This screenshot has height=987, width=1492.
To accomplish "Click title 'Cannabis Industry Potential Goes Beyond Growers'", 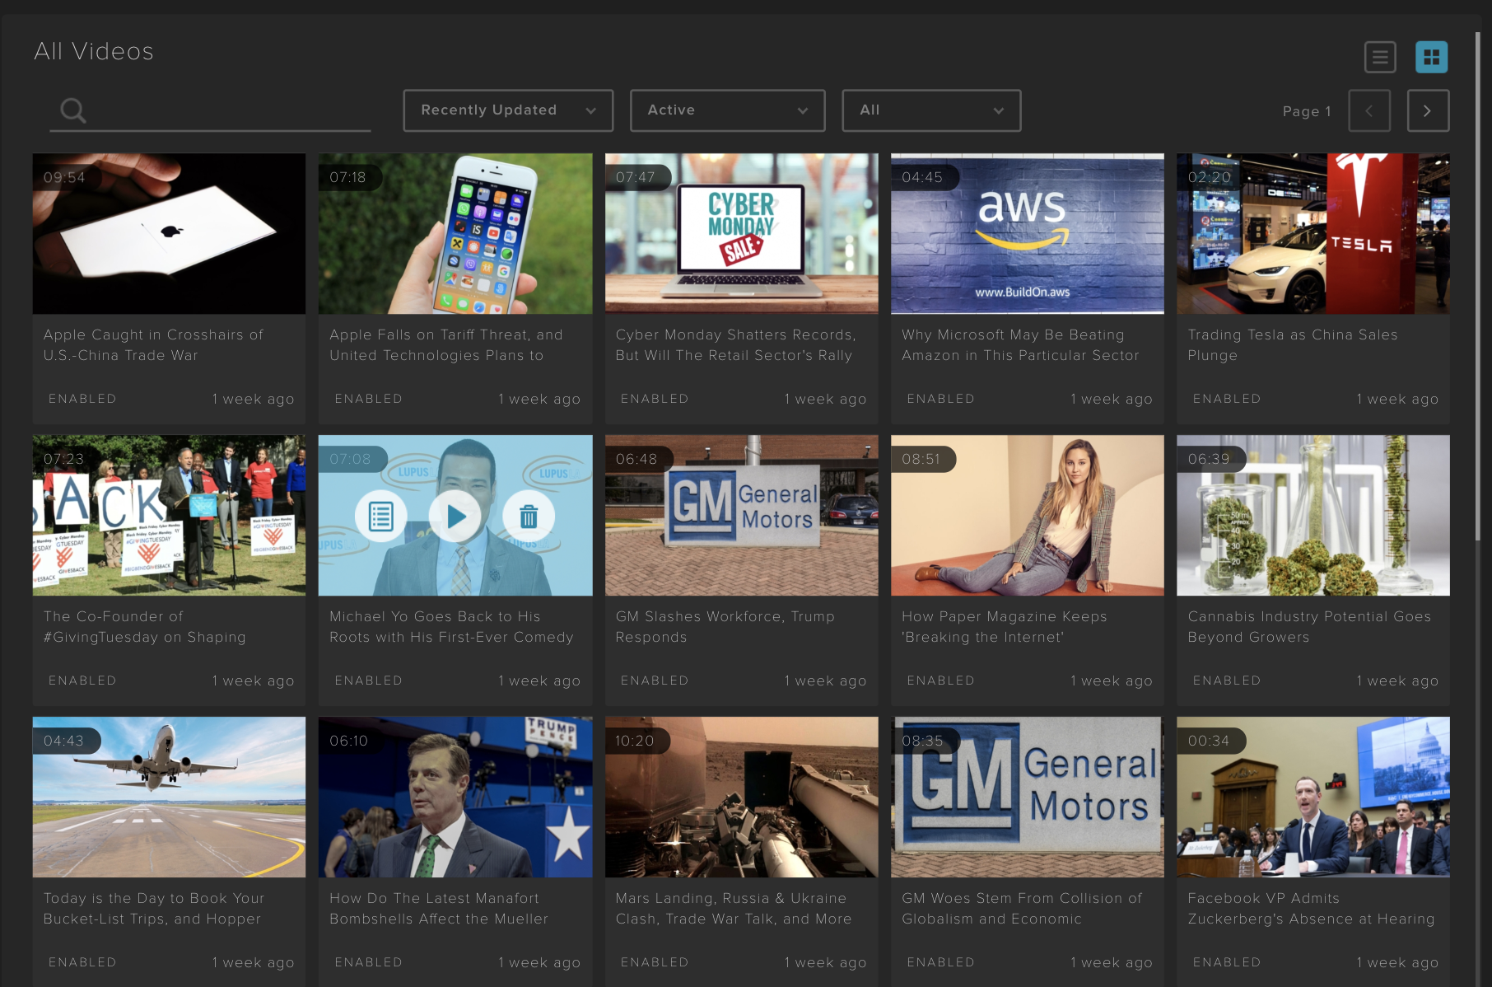I will pyautogui.click(x=1309, y=627).
